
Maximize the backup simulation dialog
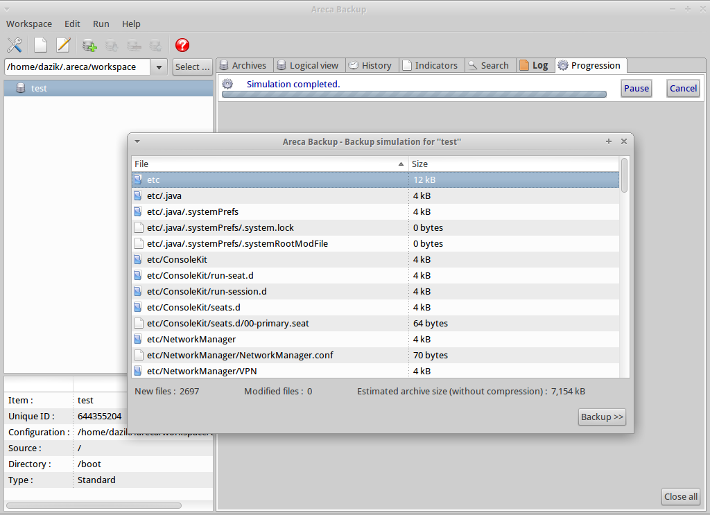pyautogui.click(x=609, y=141)
